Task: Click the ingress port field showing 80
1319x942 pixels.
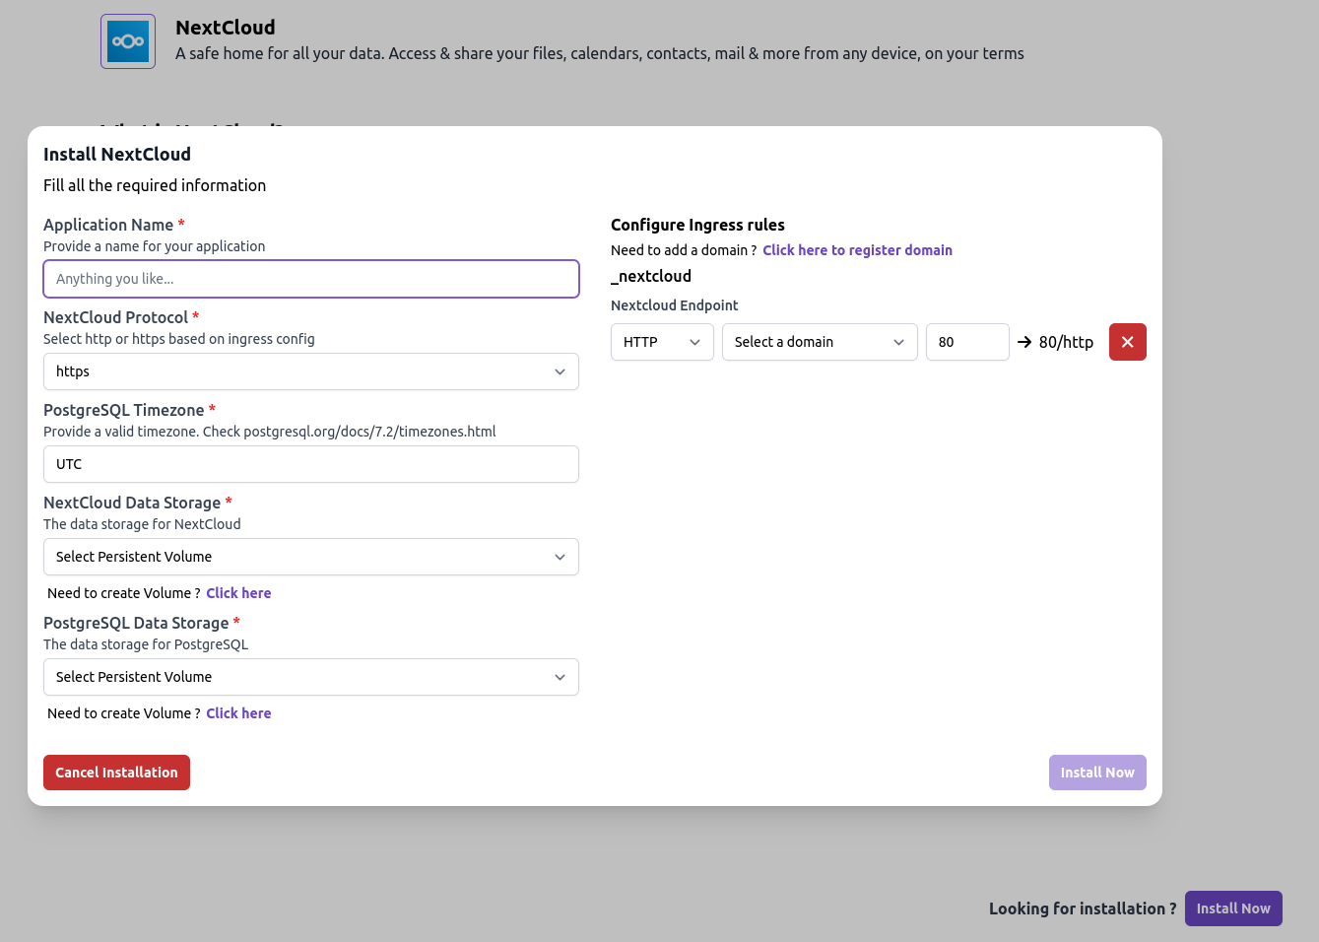Action: coord(967,342)
